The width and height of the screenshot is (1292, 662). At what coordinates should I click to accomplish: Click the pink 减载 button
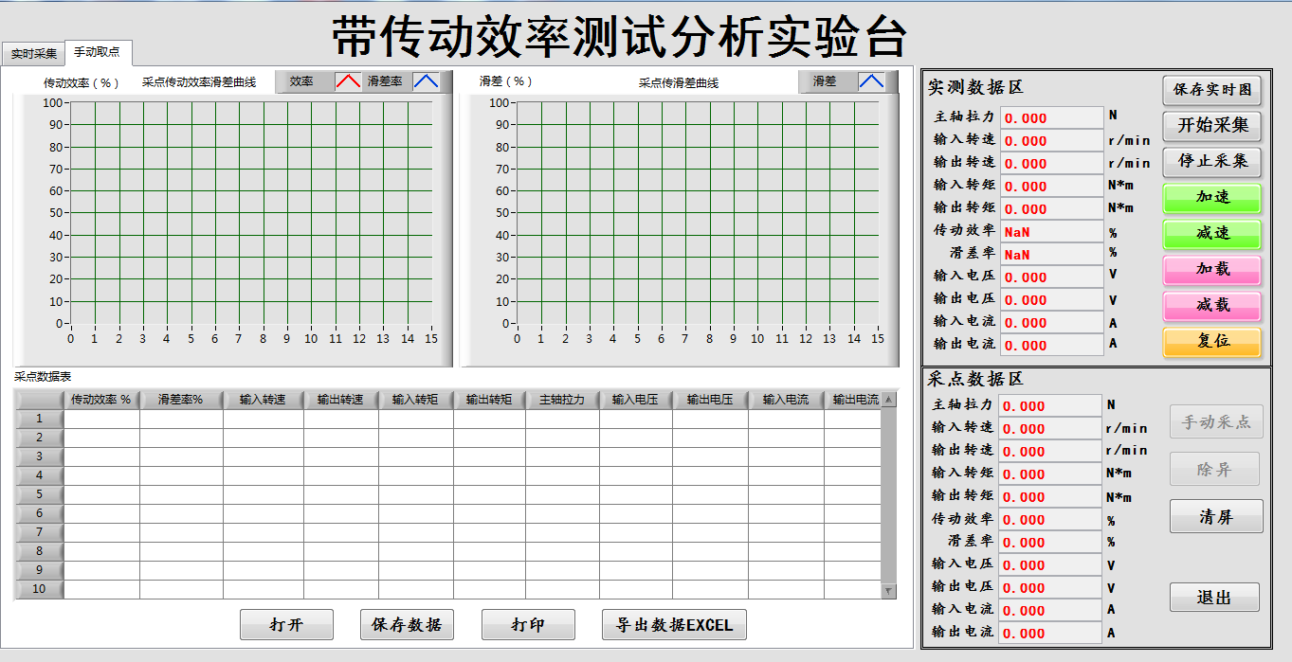[1212, 305]
